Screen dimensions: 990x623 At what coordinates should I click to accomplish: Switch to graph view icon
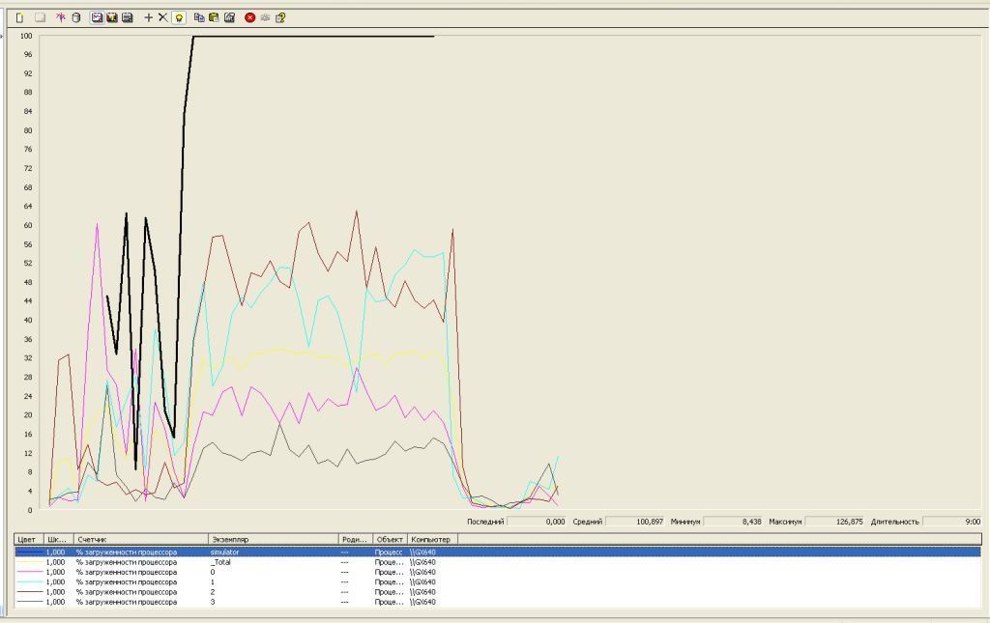pos(97,17)
